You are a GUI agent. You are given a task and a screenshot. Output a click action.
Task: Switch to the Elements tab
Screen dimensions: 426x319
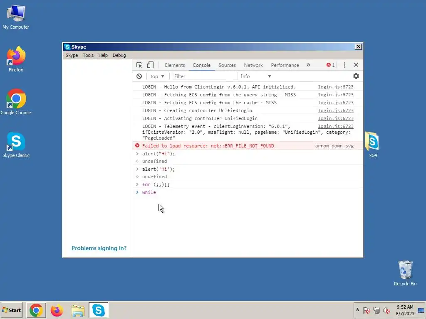[175, 65]
